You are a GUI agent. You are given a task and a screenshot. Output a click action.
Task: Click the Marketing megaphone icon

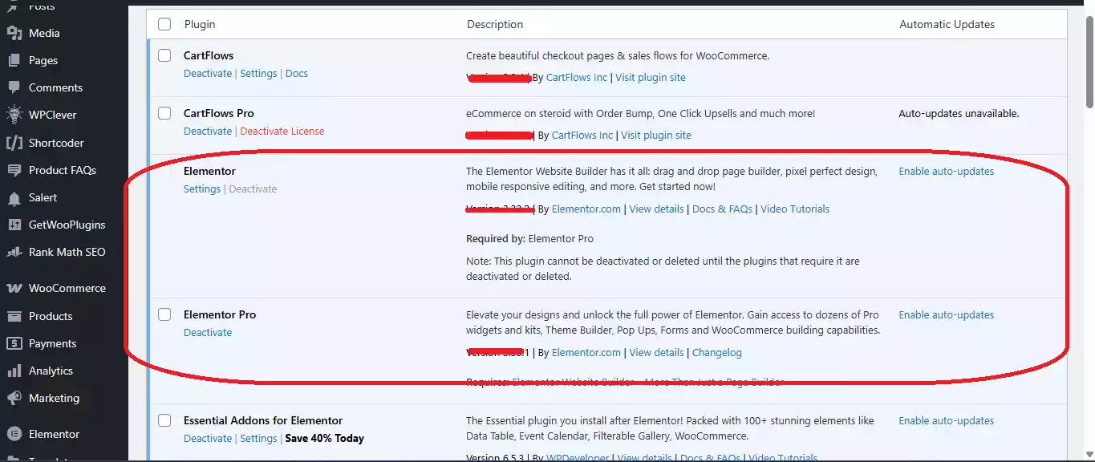tap(14, 398)
